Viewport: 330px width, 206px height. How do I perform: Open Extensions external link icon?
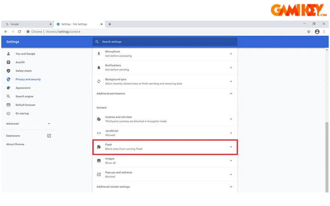pos(49,136)
